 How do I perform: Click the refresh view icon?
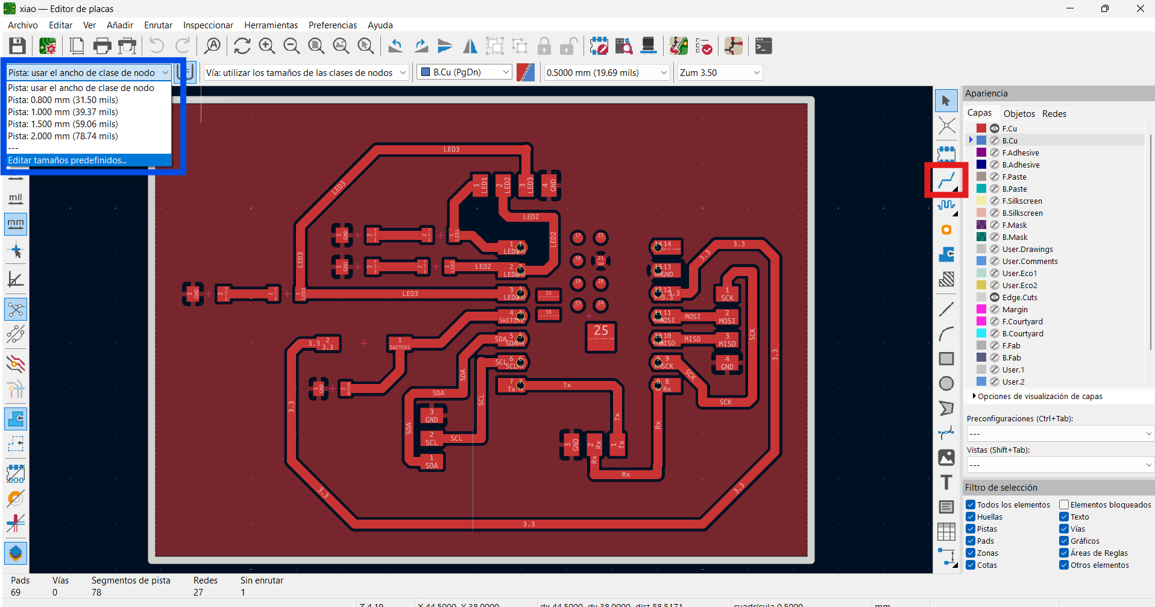(x=242, y=46)
